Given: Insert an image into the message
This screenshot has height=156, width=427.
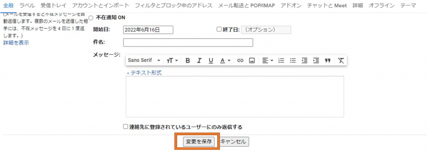Looking at the screenshot, I should point(251,60).
